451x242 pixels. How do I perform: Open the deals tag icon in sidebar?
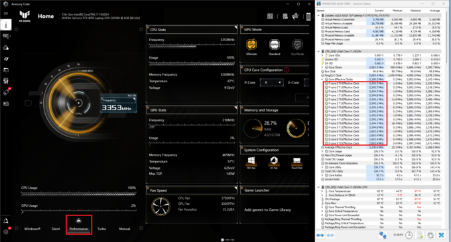click(6, 92)
